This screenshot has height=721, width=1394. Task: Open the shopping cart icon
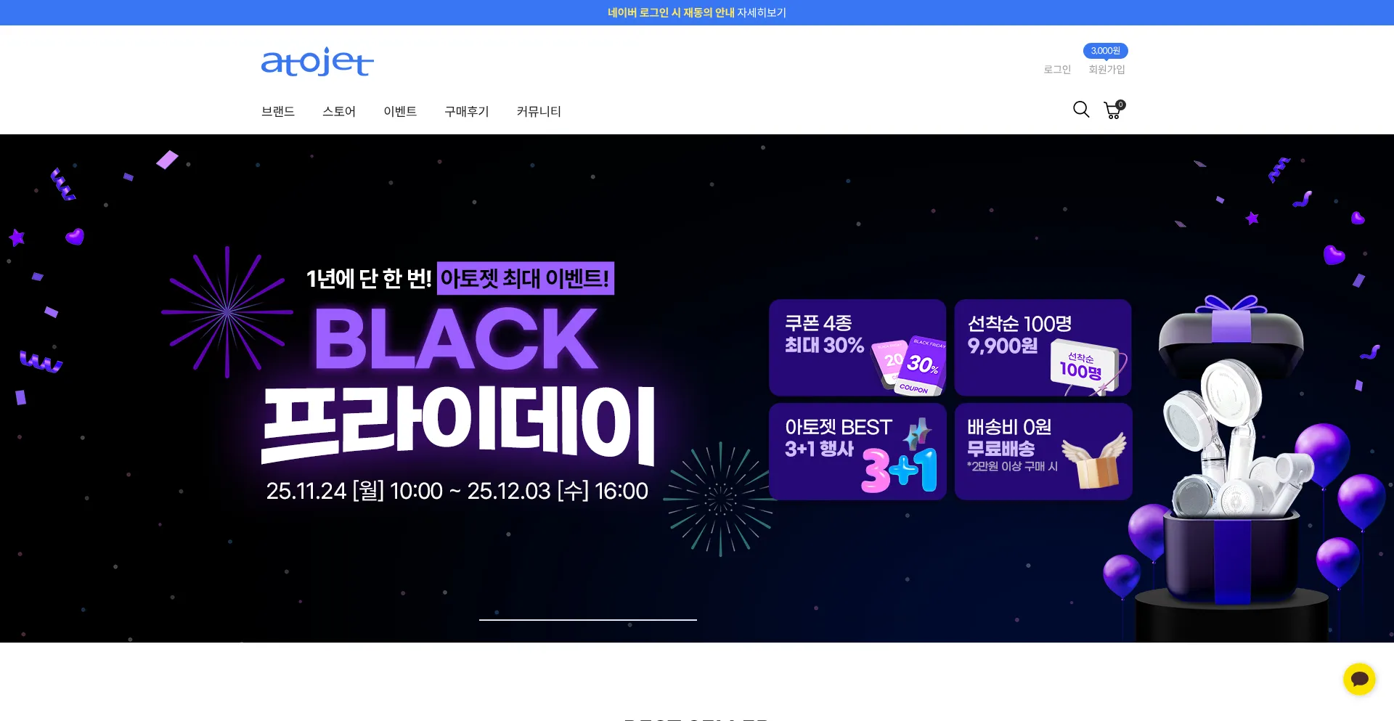coord(1112,110)
